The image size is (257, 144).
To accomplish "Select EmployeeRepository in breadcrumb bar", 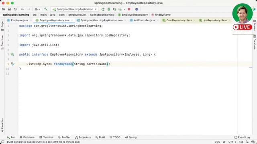I will [x=133, y=15].
